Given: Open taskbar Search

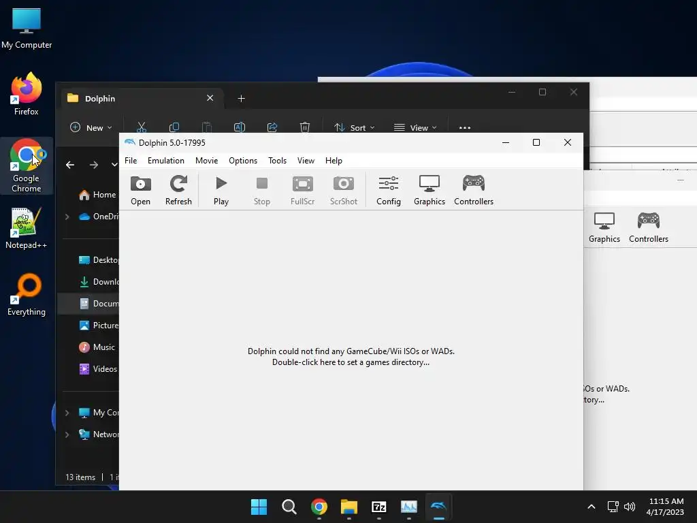Looking at the screenshot, I should pos(289,507).
